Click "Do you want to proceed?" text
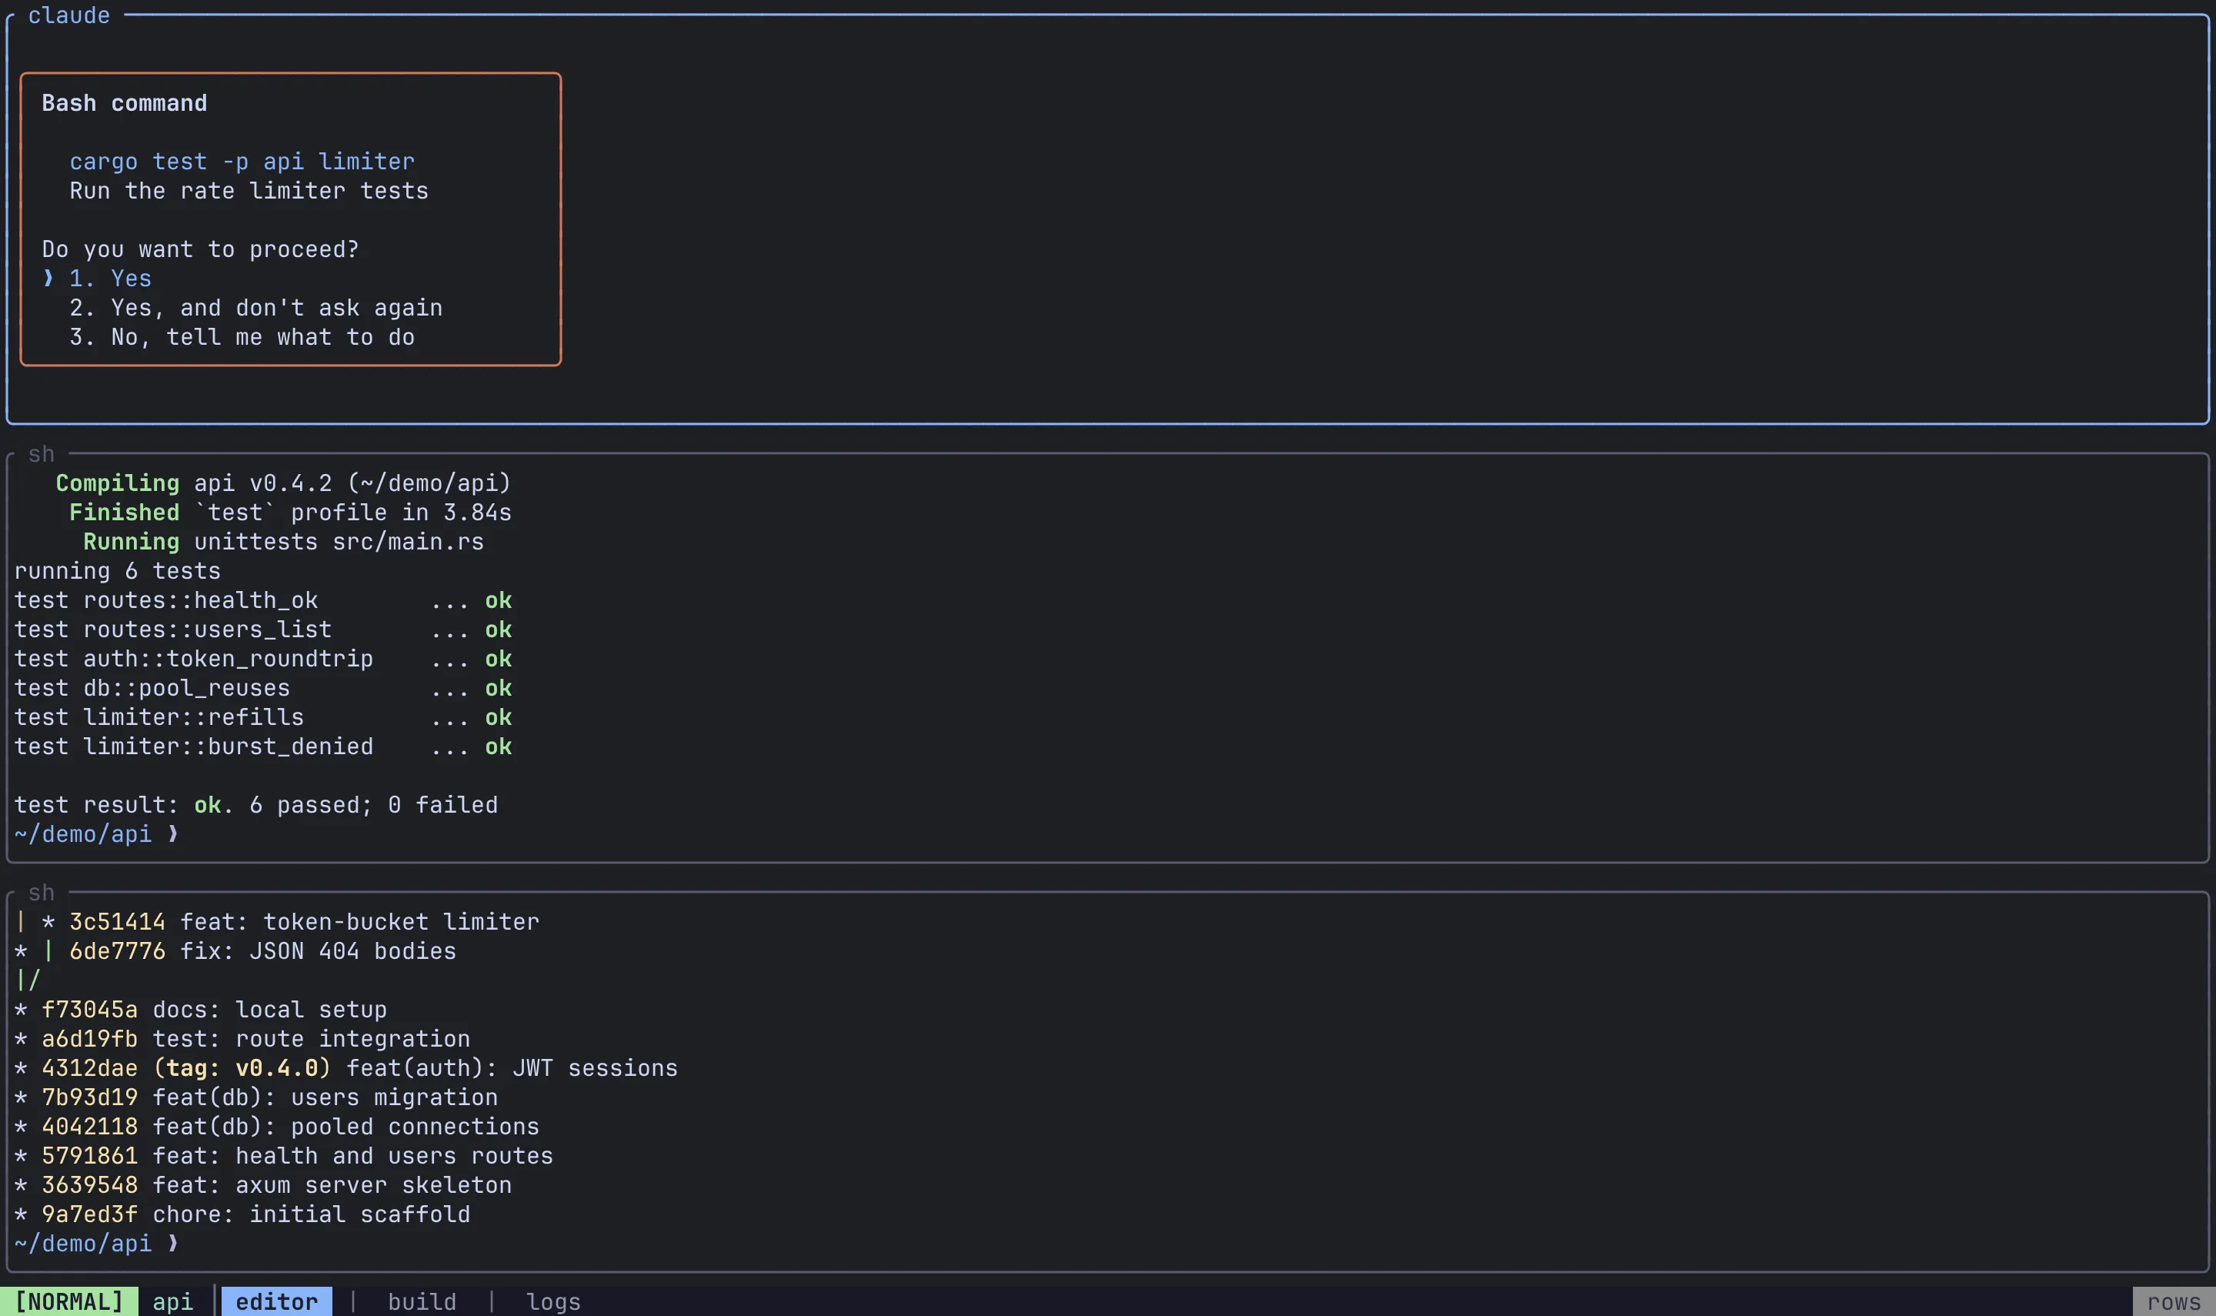The height and width of the screenshot is (1316, 2216). [200, 249]
